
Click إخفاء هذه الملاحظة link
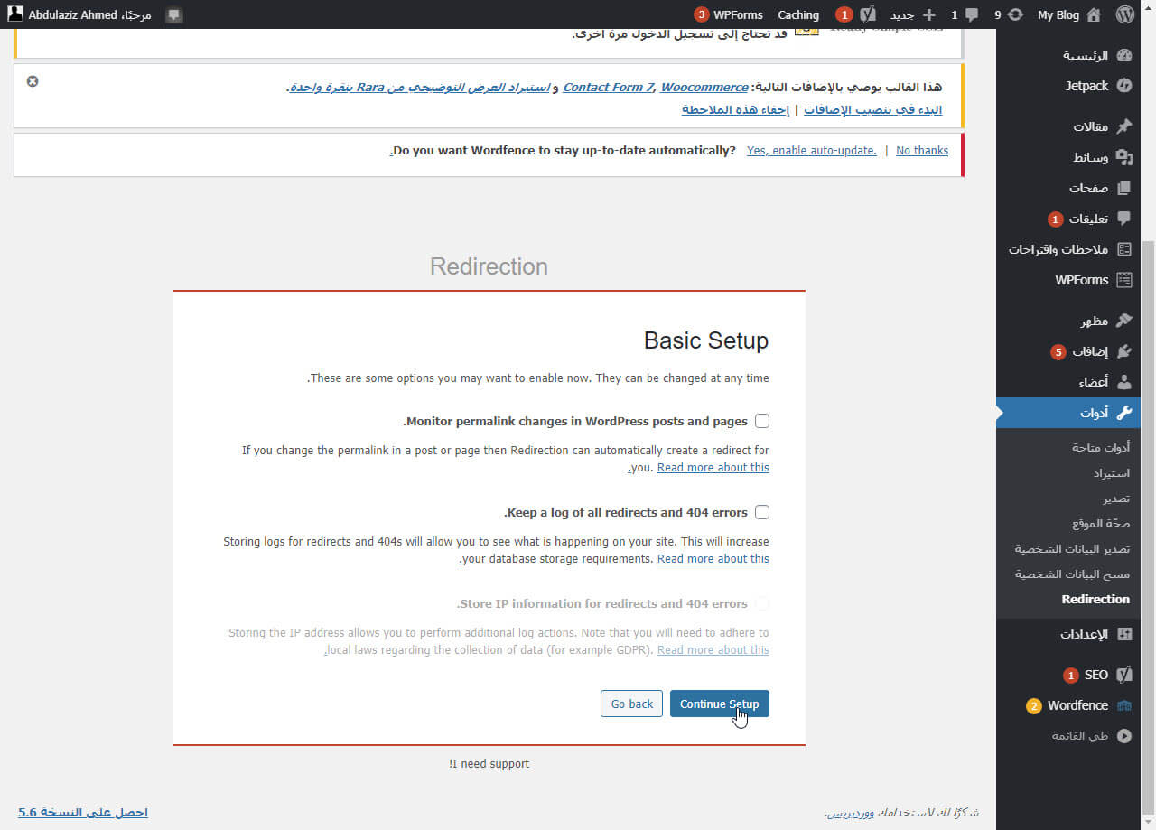(735, 109)
